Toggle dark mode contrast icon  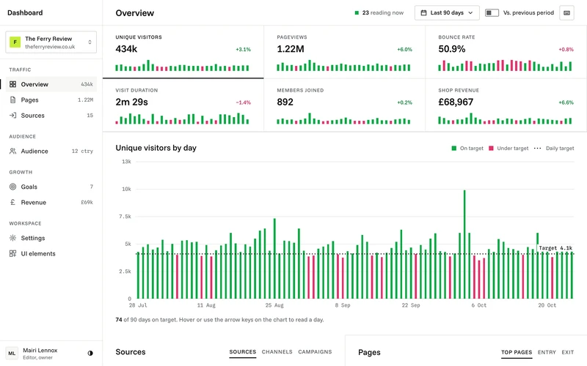click(x=90, y=353)
